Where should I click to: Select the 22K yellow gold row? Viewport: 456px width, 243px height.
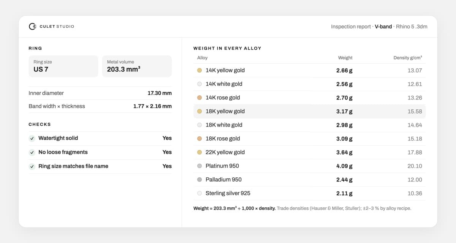(309, 152)
